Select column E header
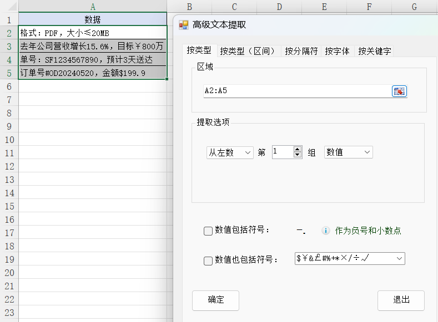Screen dimensions: 438x322 coord(324,7)
